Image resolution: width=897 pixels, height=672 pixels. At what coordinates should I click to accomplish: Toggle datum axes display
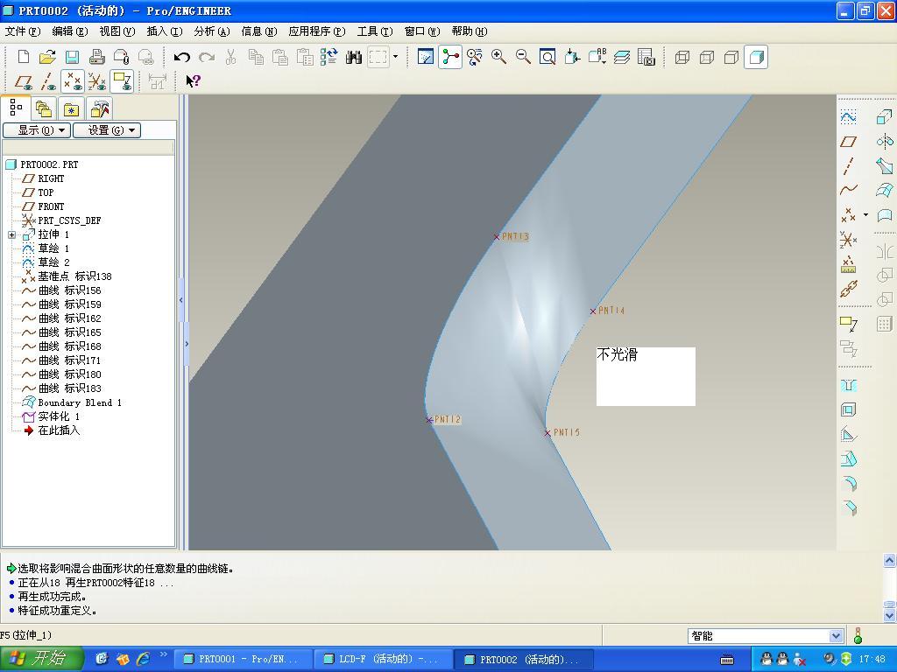pos(48,81)
